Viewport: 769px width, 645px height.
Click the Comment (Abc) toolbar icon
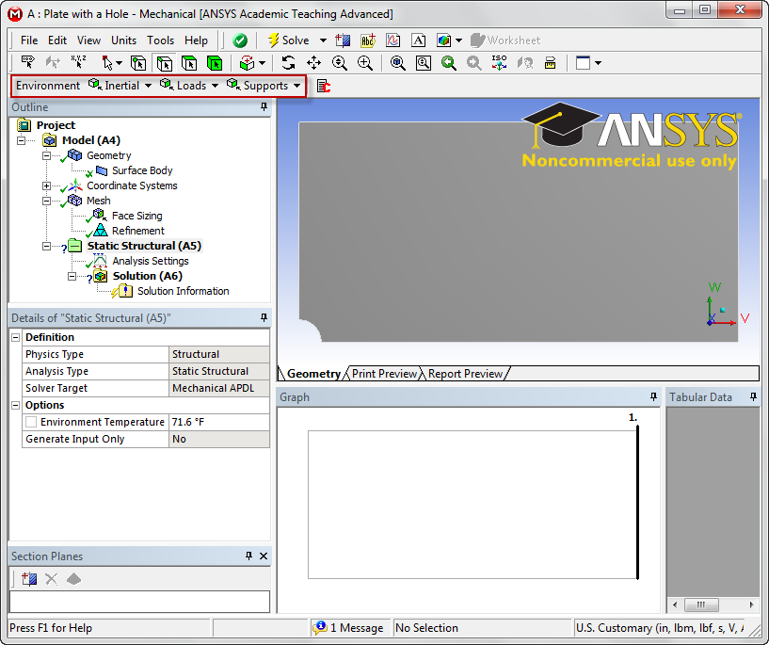click(x=368, y=40)
